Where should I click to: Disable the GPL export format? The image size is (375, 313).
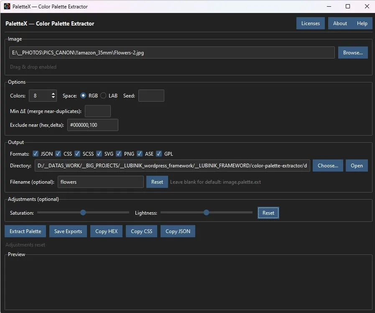click(x=159, y=154)
